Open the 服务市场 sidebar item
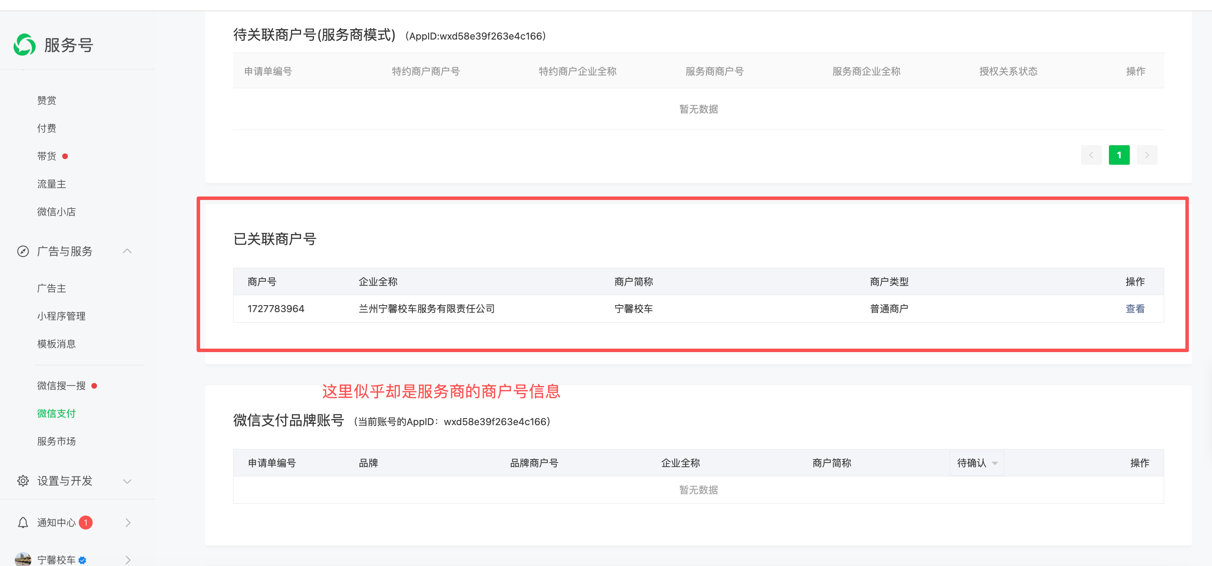Image resolution: width=1212 pixels, height=566 pixels. click(57, 441)
